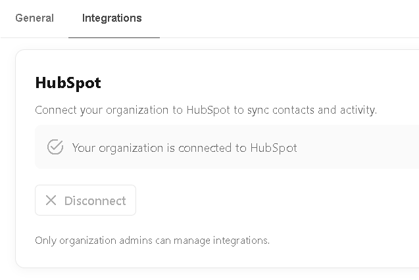Click the 'Only organization admins' note
Image resolution: width=419 pixels, height=280 pixels.
(152, 241)
